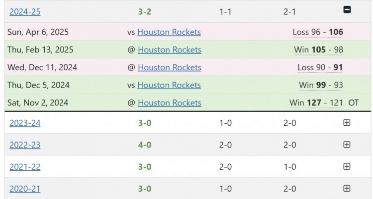This screenshot has width=373, height=199.
Task: Open the 2020-21 season link
Action: 25,189
